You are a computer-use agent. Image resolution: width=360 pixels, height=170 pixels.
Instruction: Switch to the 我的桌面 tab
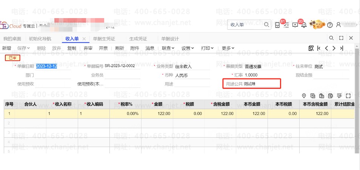click(x=12, y=39)
